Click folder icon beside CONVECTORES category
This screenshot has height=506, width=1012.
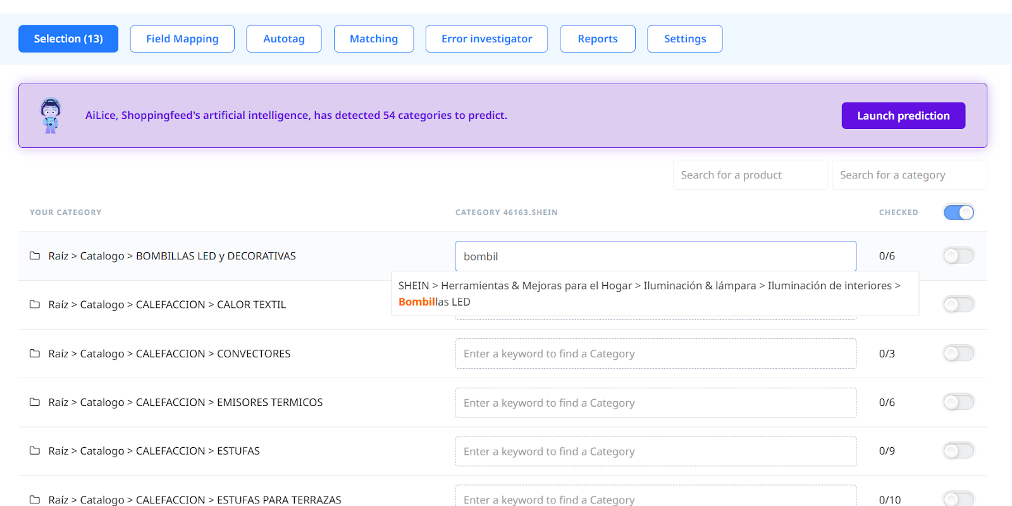[x=35, y=354]
